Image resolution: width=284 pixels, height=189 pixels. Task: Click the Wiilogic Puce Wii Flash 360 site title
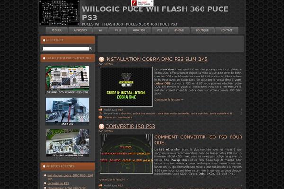coord(155,13)
